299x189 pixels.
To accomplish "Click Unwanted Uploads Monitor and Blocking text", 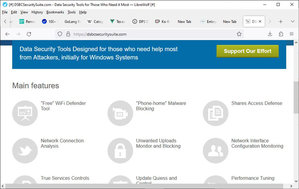I will click(x=158, y=143).
